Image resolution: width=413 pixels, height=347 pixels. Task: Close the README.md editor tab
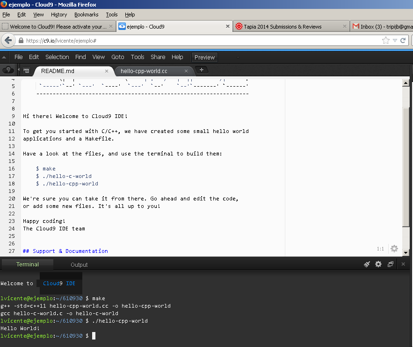[x=107, y=71]
